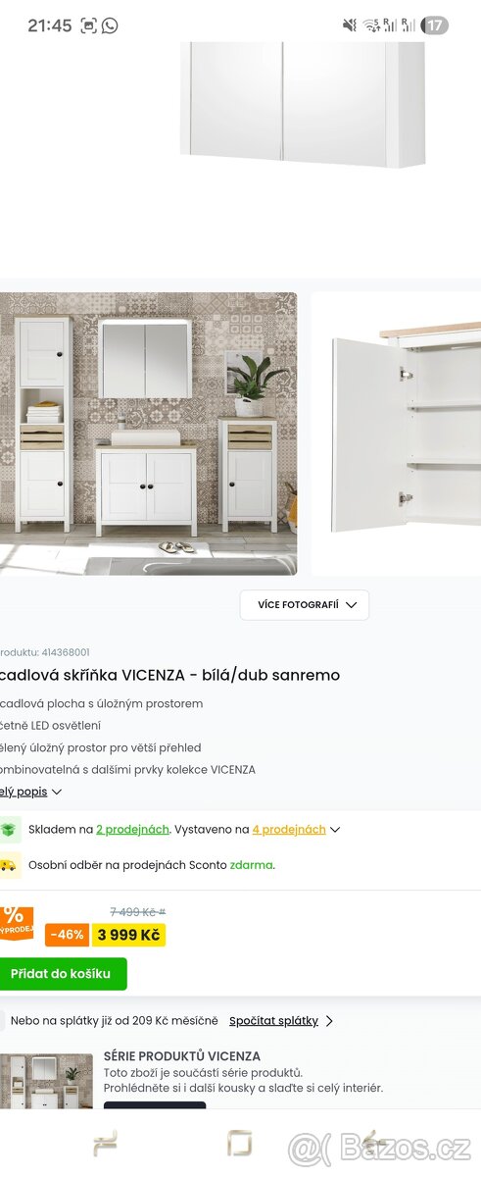Tap the muted sound status icon

pyautogui.click(x=351, y=26)
